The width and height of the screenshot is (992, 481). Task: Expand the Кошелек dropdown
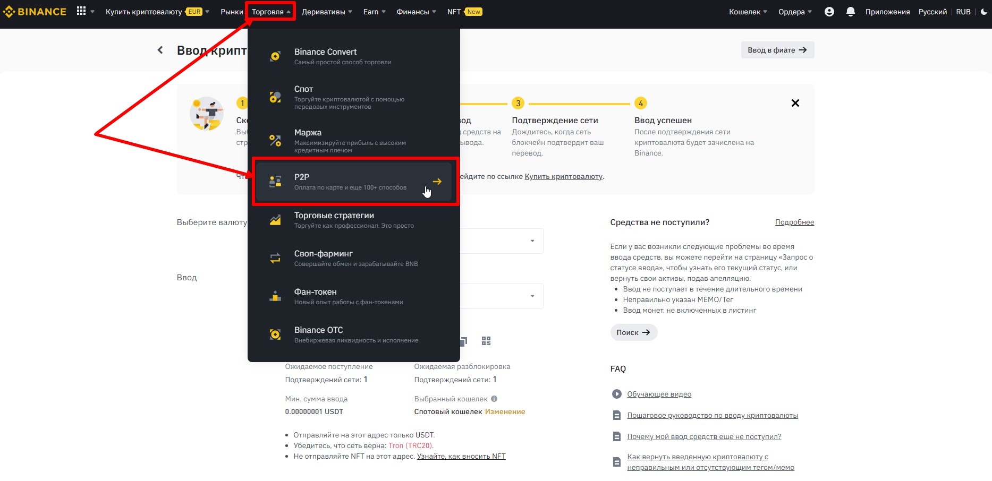click(748, 12)
